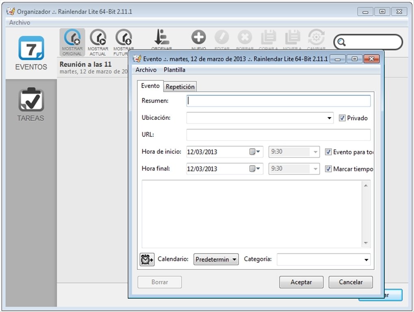Click the Cambiar gear icon
The height and width of the screenshot is (312, 414).
(x=316, y=37)
